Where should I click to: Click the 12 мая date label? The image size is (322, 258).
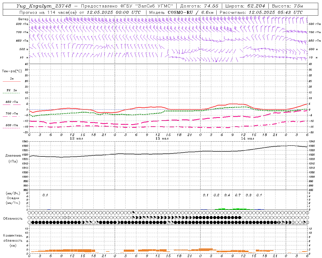pyautogui.click(x=76, y=139)
